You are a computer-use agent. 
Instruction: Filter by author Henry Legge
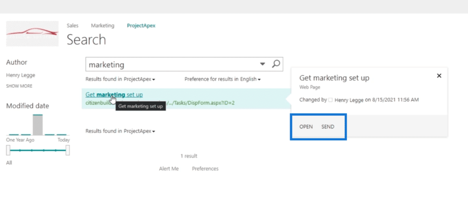21,75
